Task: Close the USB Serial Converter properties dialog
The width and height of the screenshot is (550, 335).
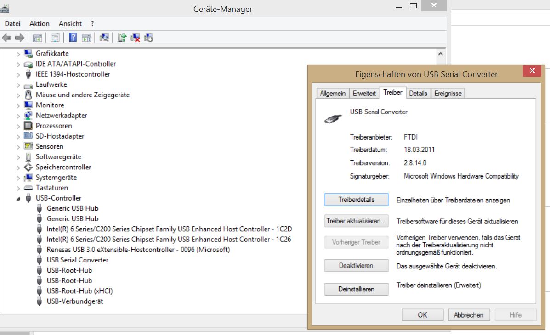Action: (x=532, y=70)
